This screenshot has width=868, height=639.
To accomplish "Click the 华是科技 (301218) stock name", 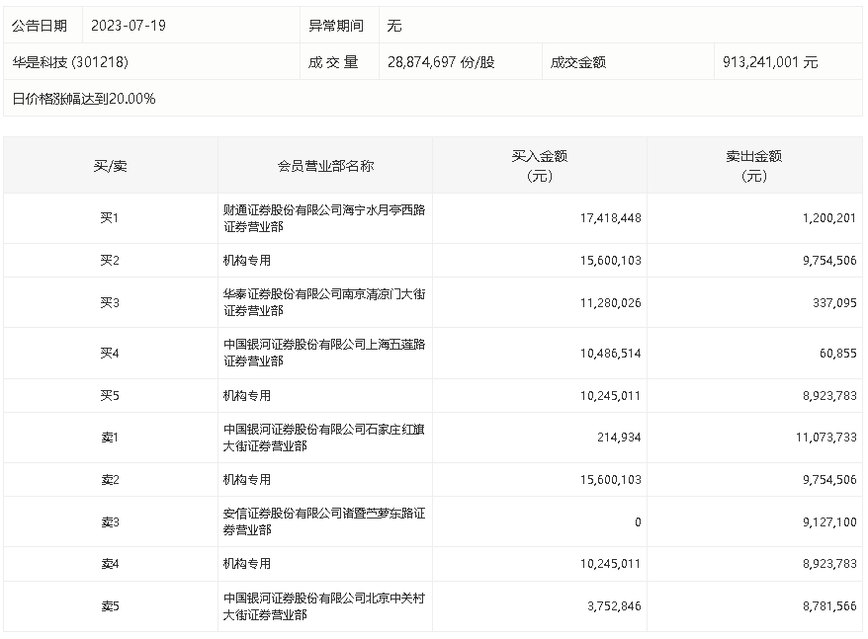I will click(71, 61).
